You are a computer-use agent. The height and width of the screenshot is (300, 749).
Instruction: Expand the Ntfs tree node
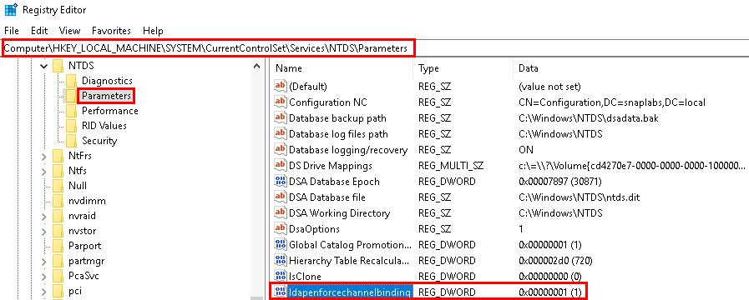44,171
